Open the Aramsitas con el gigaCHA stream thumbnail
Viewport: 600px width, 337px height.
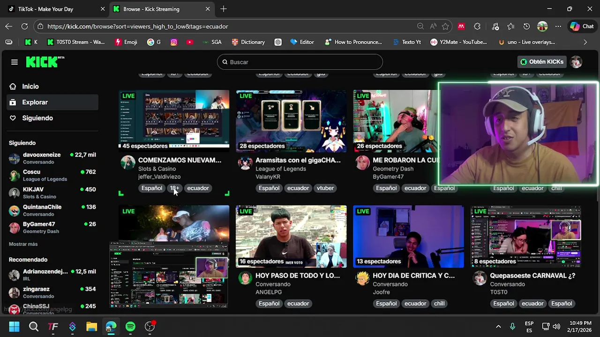[x=291, y=121]
